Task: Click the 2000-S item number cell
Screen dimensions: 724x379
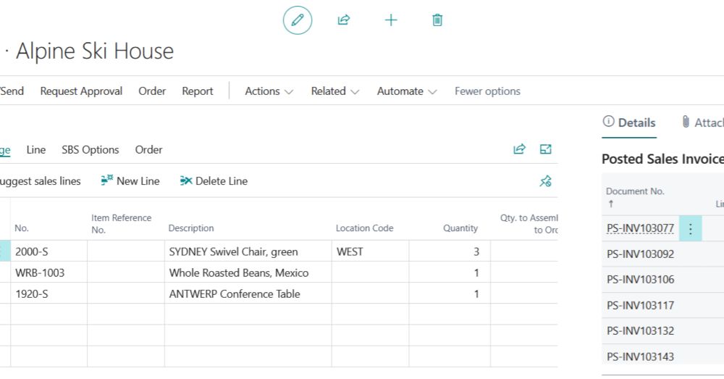Action: 49,251
